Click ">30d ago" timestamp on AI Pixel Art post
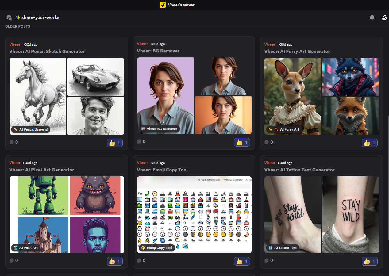The width and height of the screenshot is (389, 276). click(30, 163)
